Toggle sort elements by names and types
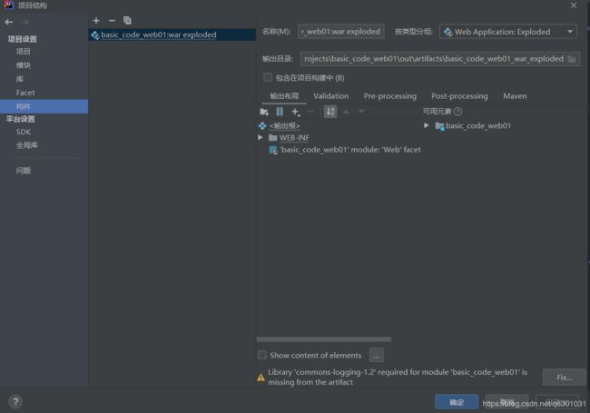590x413 pixels. click(330, 112)
